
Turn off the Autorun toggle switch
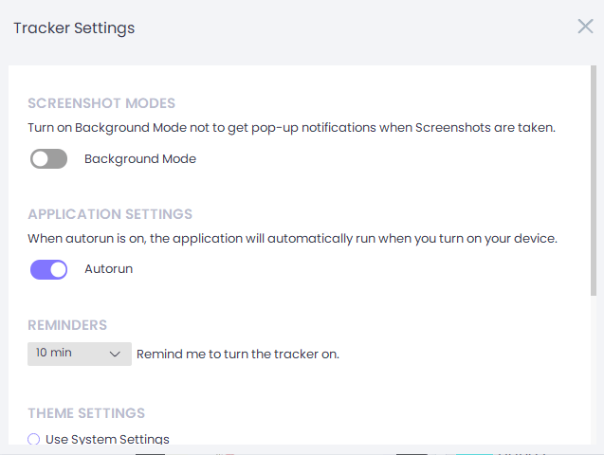click(x=48, y=269)
